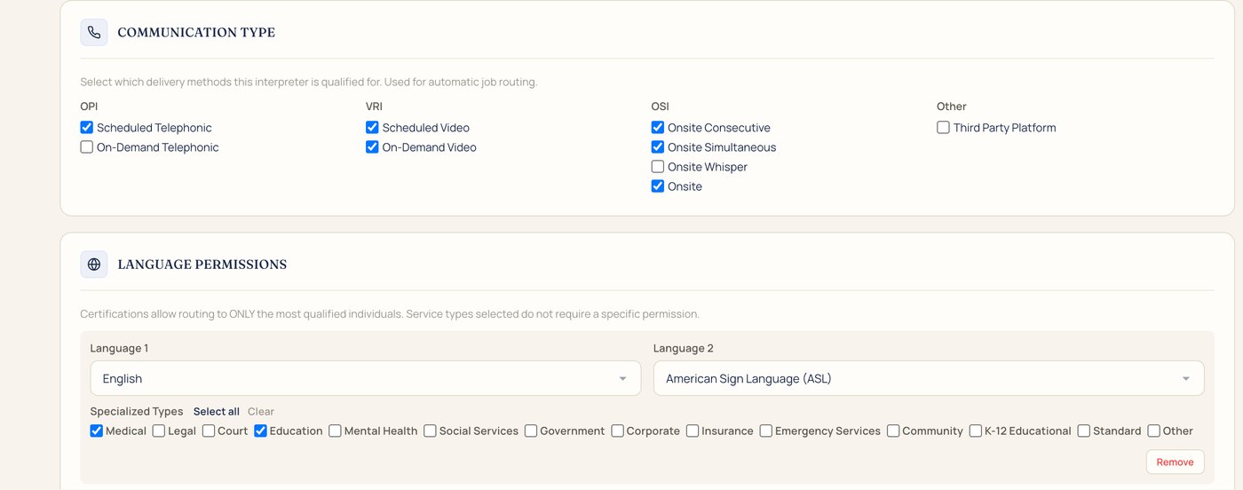Open the Language 2 ASL dropdown
The image size is (1243, 490).
click(929, 378)
